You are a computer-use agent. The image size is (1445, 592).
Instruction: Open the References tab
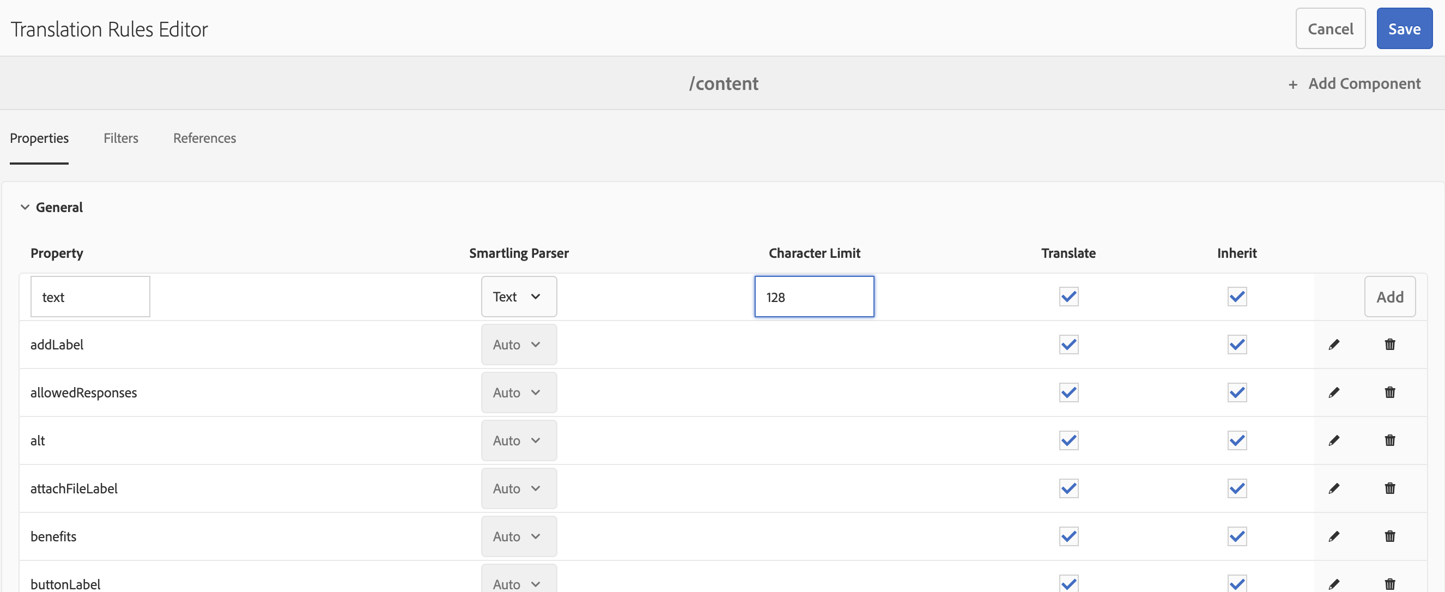(204, 138)
